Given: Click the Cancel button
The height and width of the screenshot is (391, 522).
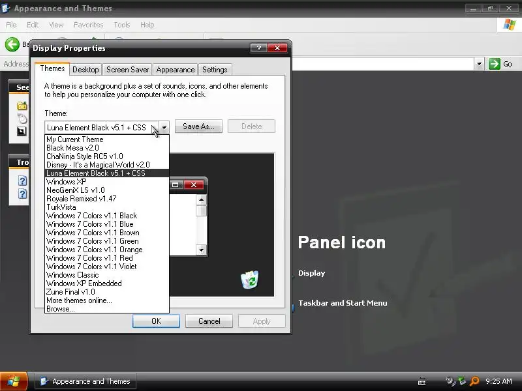Looking at the screenshot, I should click(x=209, y=321).
